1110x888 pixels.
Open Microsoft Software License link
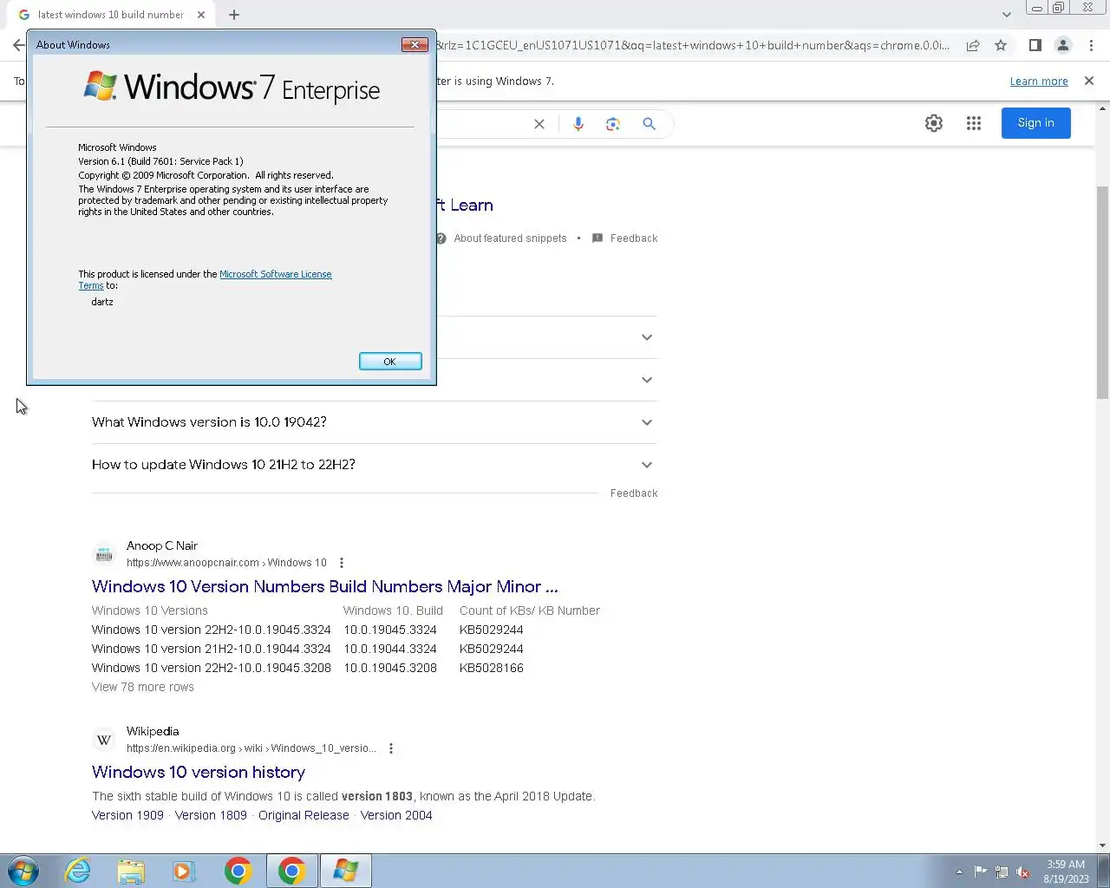275,274
